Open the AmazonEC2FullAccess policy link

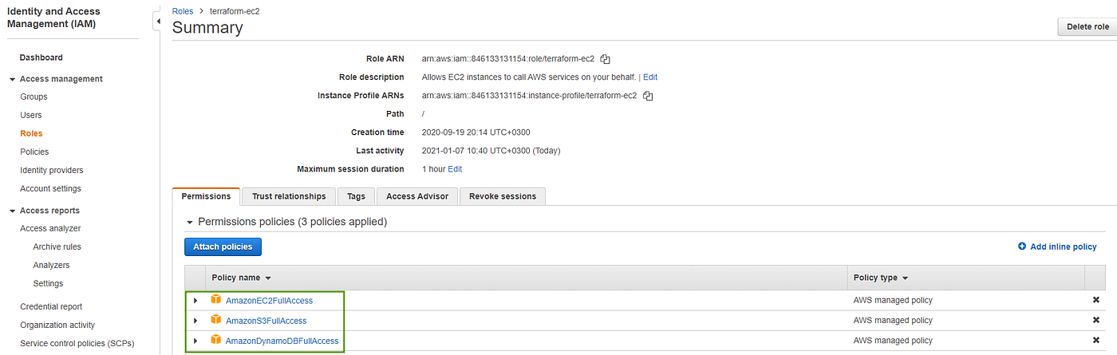pos(269,301)
